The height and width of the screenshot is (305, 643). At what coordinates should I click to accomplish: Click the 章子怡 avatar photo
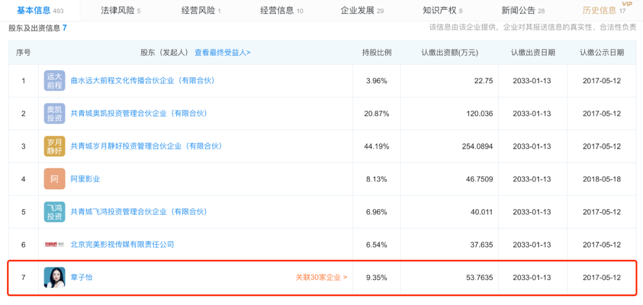coord(55,277)
